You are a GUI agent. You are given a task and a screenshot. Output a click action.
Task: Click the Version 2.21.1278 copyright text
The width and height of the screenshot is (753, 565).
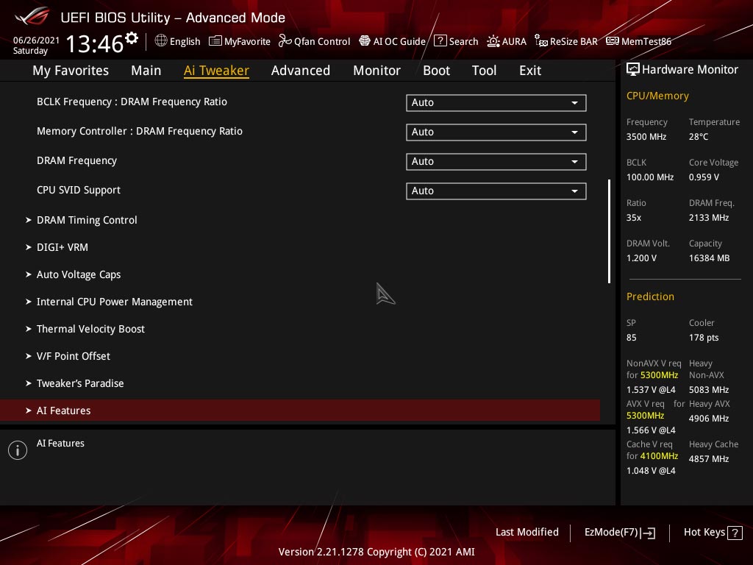376,552
